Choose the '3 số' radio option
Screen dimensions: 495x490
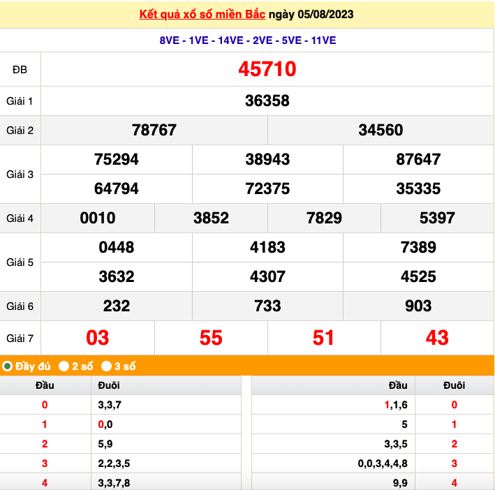[x=106, y=366]
